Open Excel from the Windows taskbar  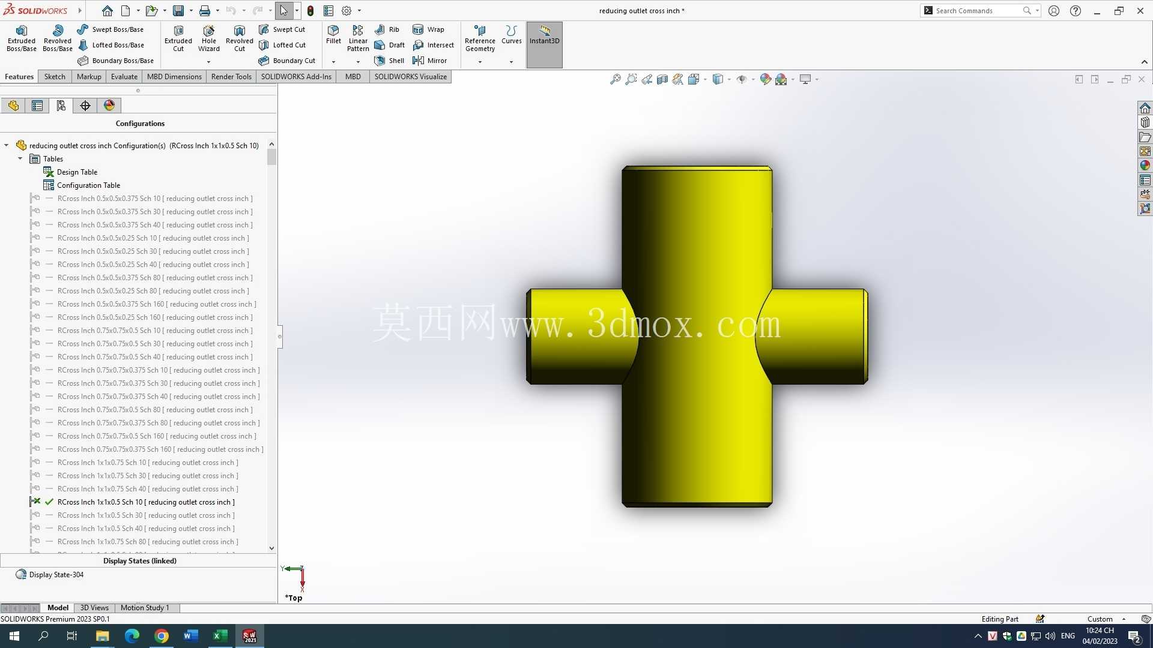coord(220,636)
